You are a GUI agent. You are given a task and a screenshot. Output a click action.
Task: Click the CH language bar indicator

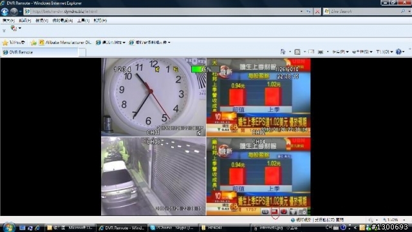click(328, 227)
